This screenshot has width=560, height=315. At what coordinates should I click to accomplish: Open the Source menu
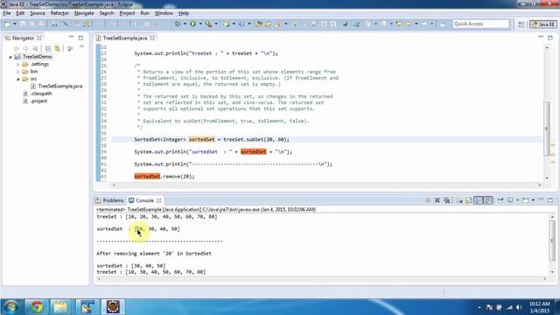(x=38, y=13)
